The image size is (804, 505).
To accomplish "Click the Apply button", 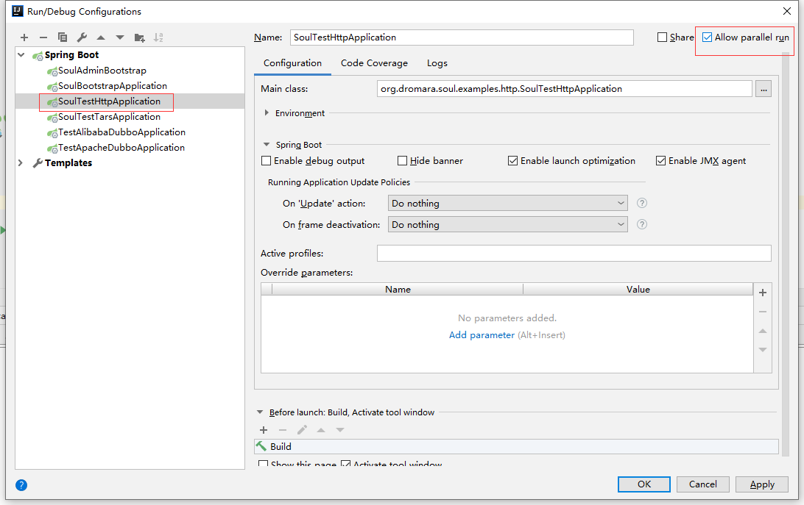I will [x=761, y=484].
